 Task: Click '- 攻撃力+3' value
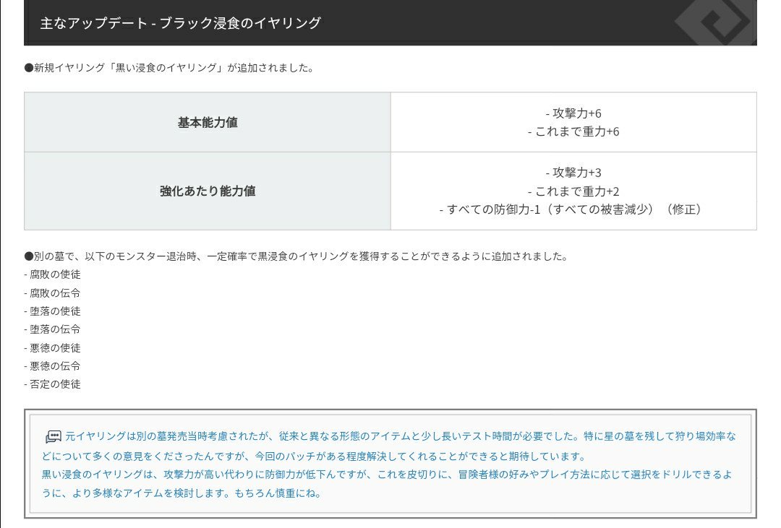click(x=573, y=173)
